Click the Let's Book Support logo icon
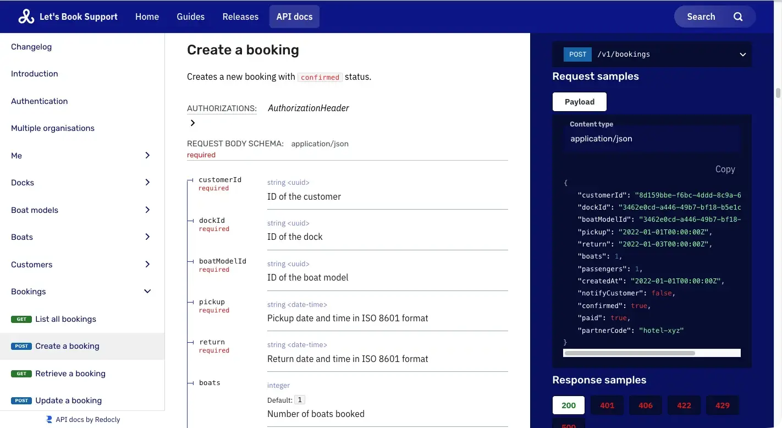Viewport: 782px width, 428px height. coord(26,17)
